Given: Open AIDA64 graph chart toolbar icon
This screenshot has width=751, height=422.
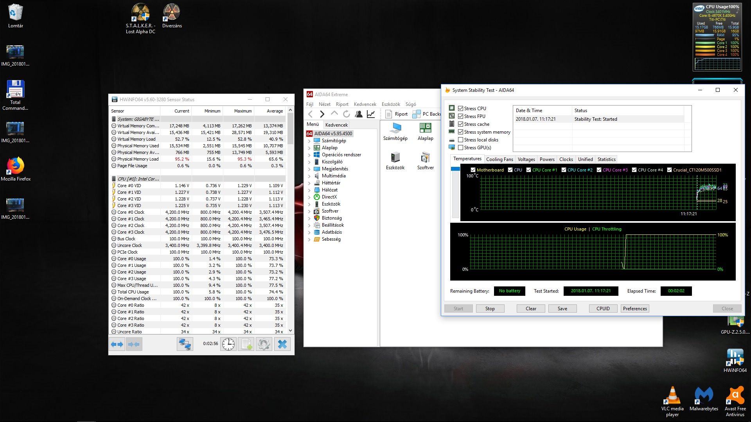Looking at the screenshot, I should click(x=371, y=114).
